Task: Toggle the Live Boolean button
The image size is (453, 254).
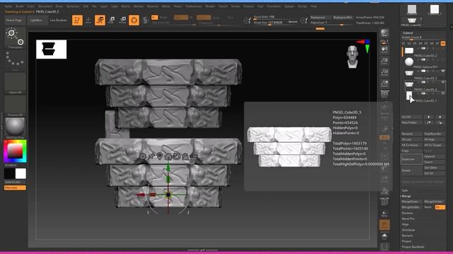Action: tap(58, 20)
